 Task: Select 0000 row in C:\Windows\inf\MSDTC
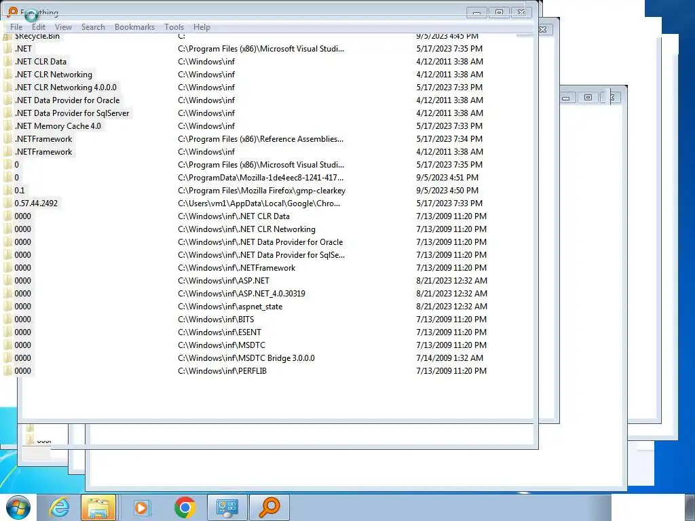point(22,345)
